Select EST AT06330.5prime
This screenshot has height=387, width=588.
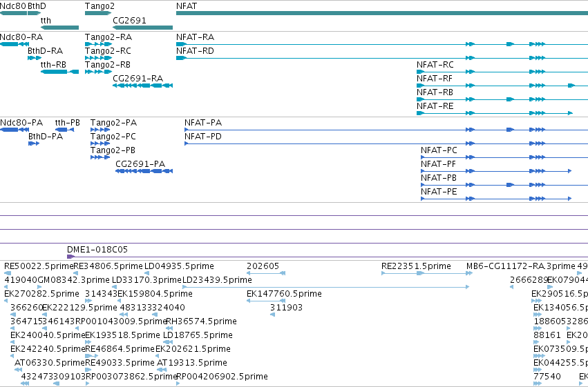(50, 364)
